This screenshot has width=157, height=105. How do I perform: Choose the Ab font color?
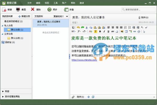(91, 31)
